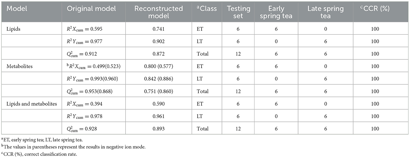Screen dimensions: 410x158
Task: Click the reconstructed model value 0.893
Action: 159,129
